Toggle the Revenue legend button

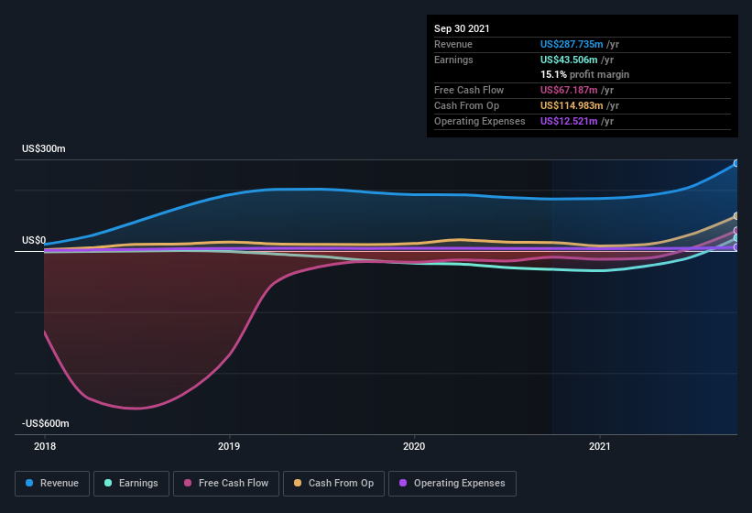52,484
